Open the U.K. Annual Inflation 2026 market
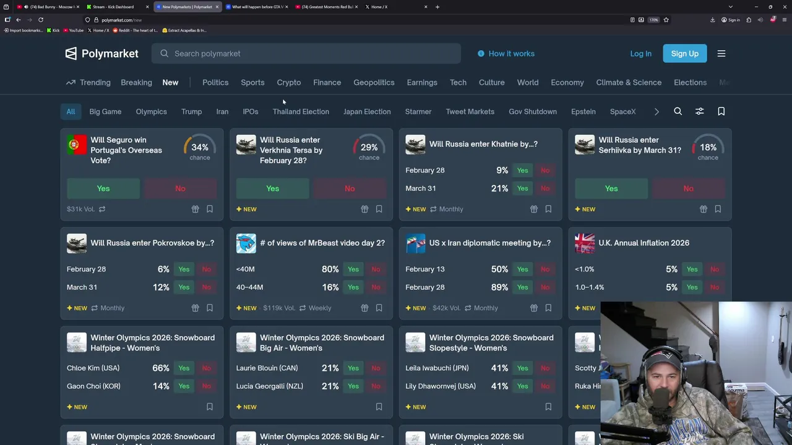The width and height of the screenshot is (792, 445). point(643,243)
